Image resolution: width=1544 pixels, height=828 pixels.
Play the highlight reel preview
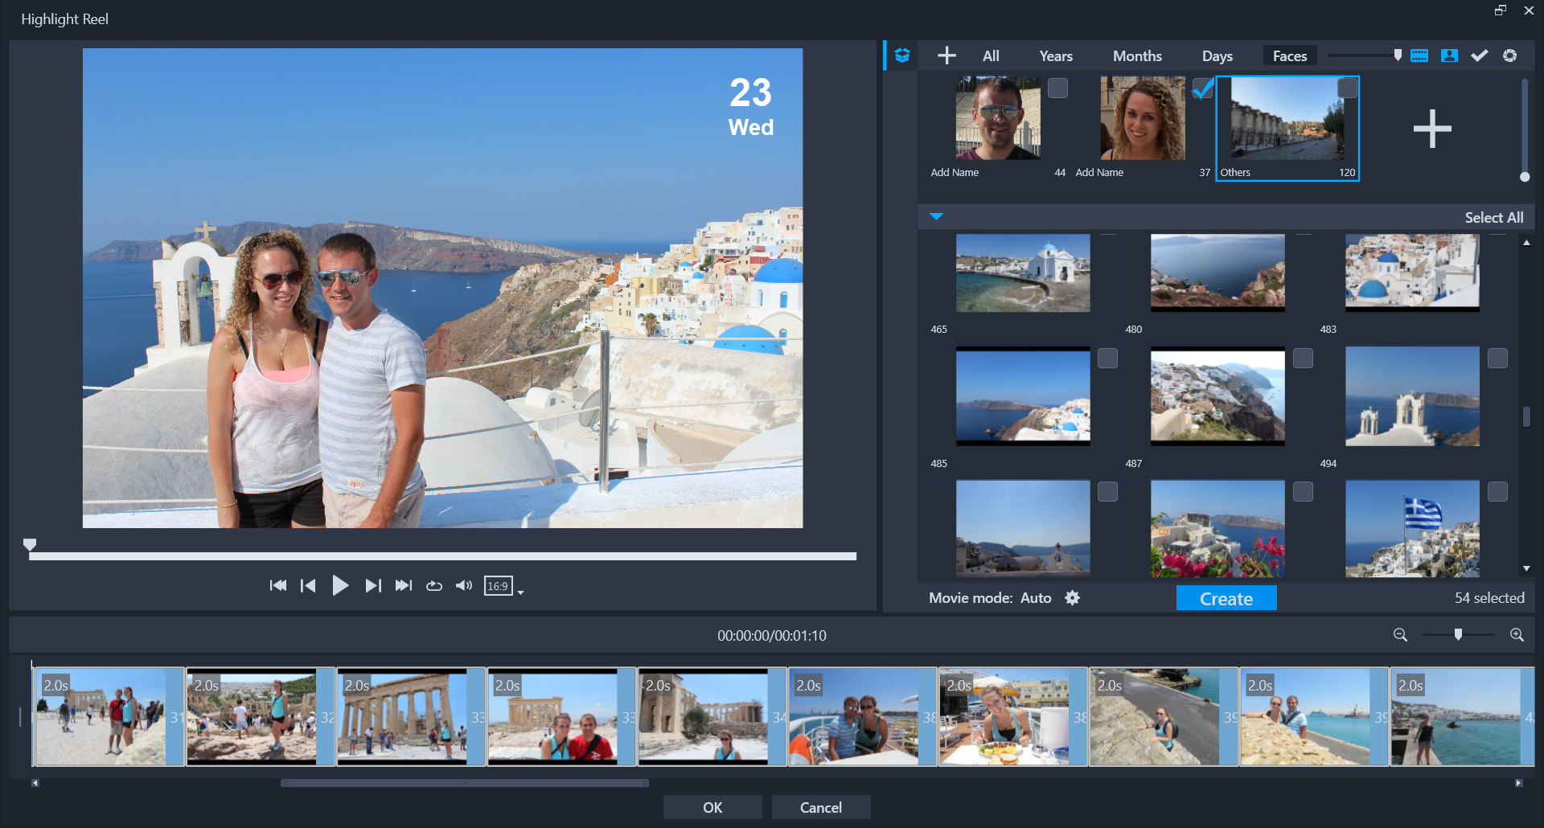[x=340, y=585]
